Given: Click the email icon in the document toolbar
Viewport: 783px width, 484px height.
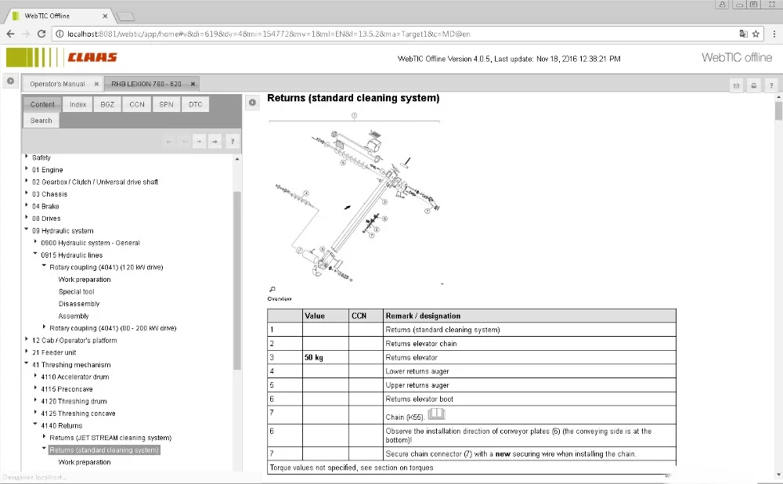Looking at the screenshot, I should click(736, 85).
